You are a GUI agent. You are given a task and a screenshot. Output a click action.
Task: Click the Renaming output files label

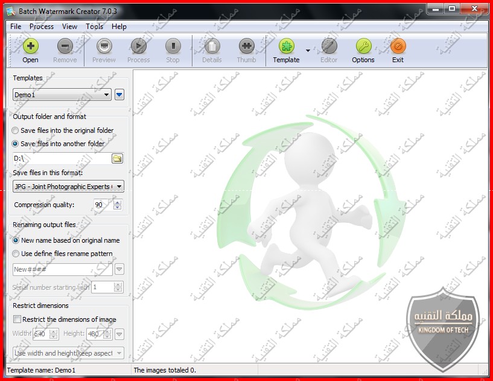click(x=44, y=225)
